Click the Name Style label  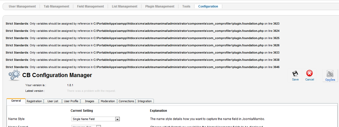pyautogui.click(x=16, y=119)
